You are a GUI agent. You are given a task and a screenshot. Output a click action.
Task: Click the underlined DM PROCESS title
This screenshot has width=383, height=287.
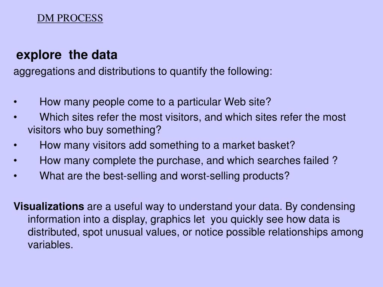pyautogui.click(x=70, y=18)
